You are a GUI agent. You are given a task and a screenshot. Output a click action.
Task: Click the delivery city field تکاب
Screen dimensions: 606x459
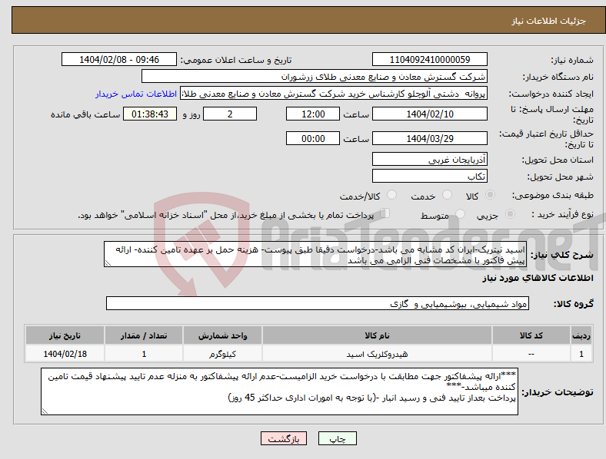pos(429,177)
